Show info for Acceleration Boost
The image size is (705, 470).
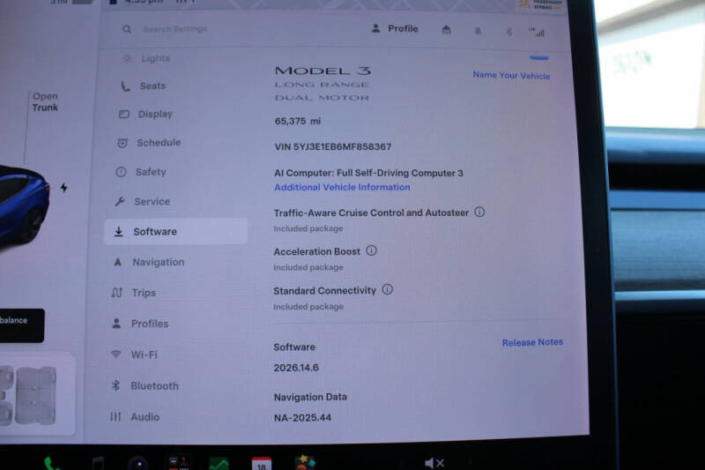pos(371,250)
